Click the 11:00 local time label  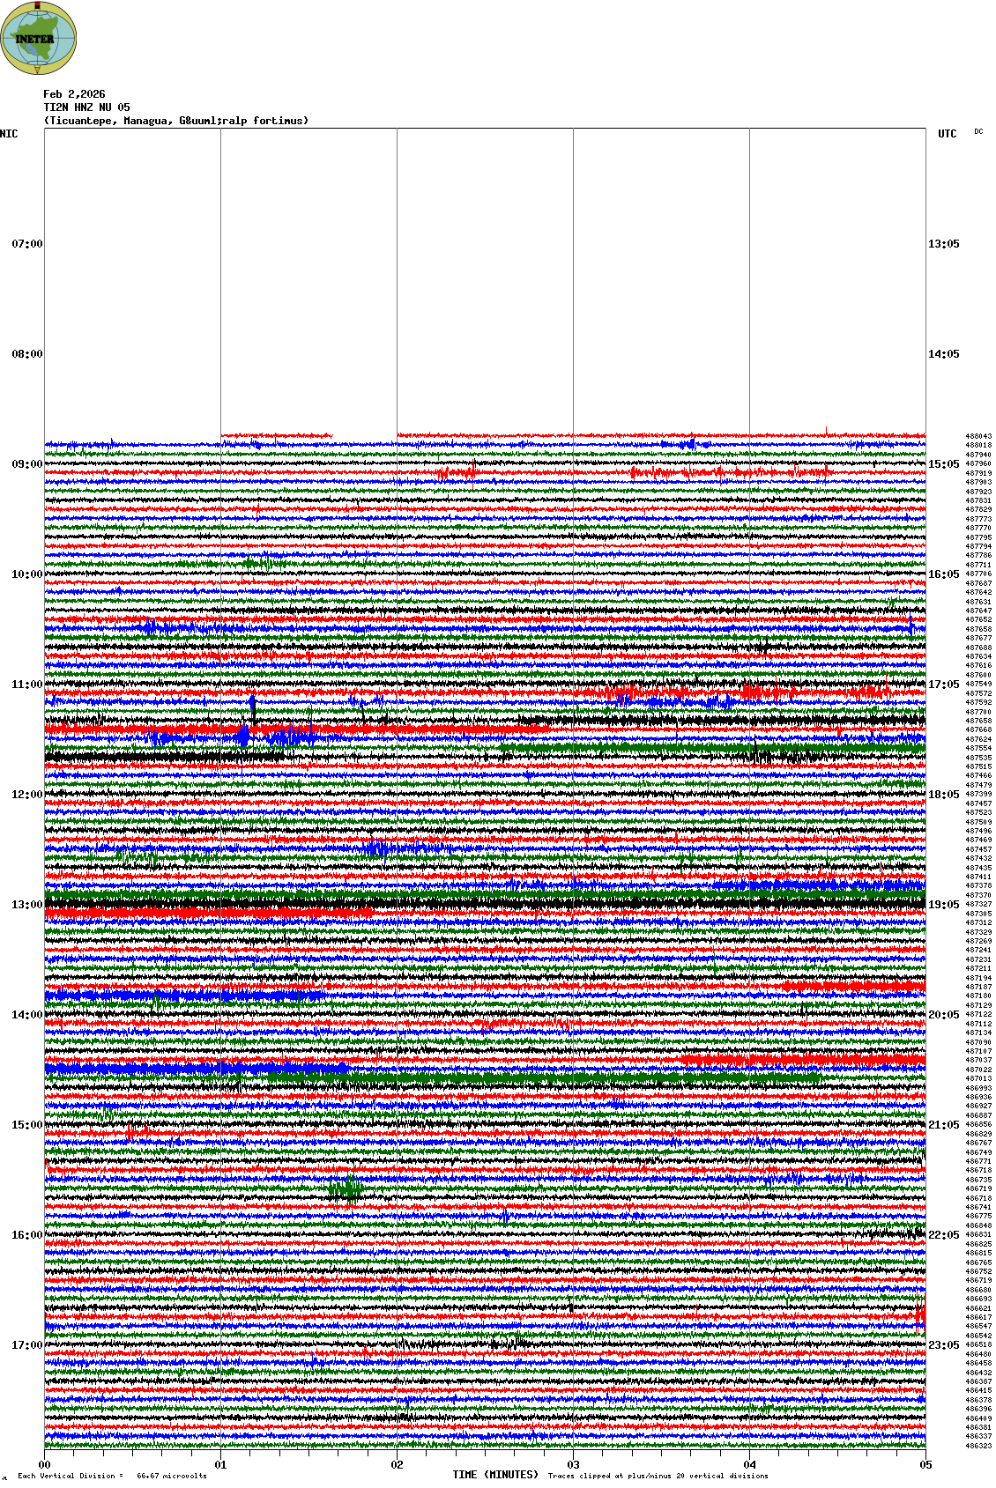tap(26, 685)
